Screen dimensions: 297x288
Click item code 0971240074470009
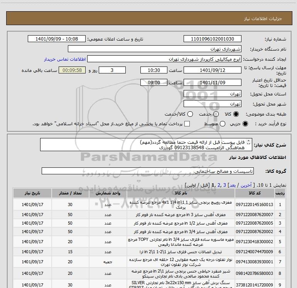coord(255,252)
